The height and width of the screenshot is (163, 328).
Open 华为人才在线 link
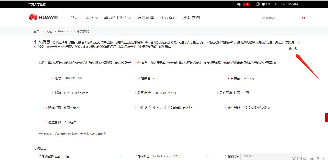pyautogui.click(x=37, y=4)
